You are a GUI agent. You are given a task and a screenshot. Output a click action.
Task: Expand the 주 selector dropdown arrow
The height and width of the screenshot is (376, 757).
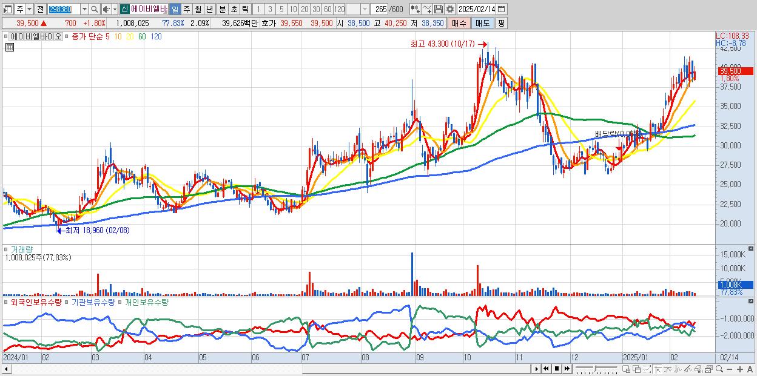29,9
